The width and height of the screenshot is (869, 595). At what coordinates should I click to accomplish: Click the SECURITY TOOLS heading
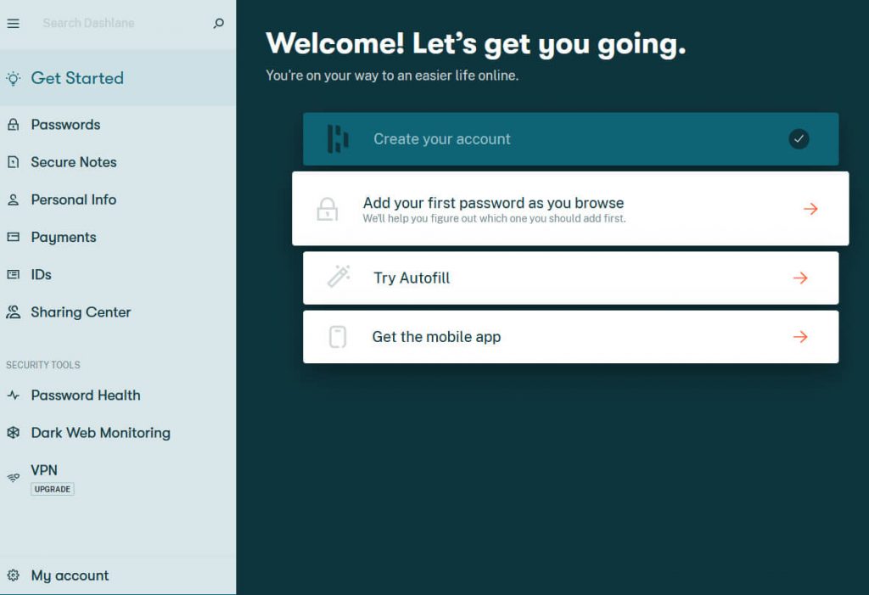(43, 365)
